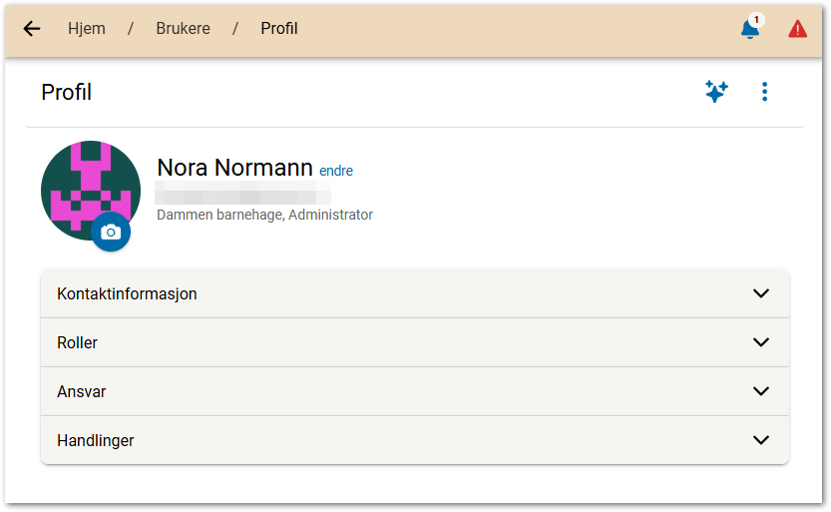
Task: Click the back arrow icon
Action: 32,29
